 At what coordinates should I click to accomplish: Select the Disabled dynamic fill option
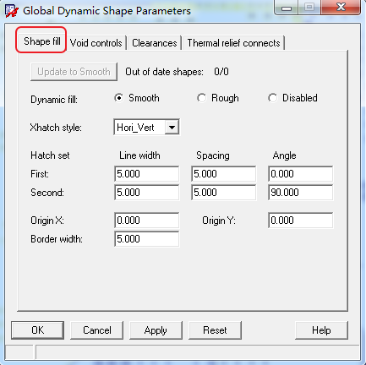[x=272, y=98]
